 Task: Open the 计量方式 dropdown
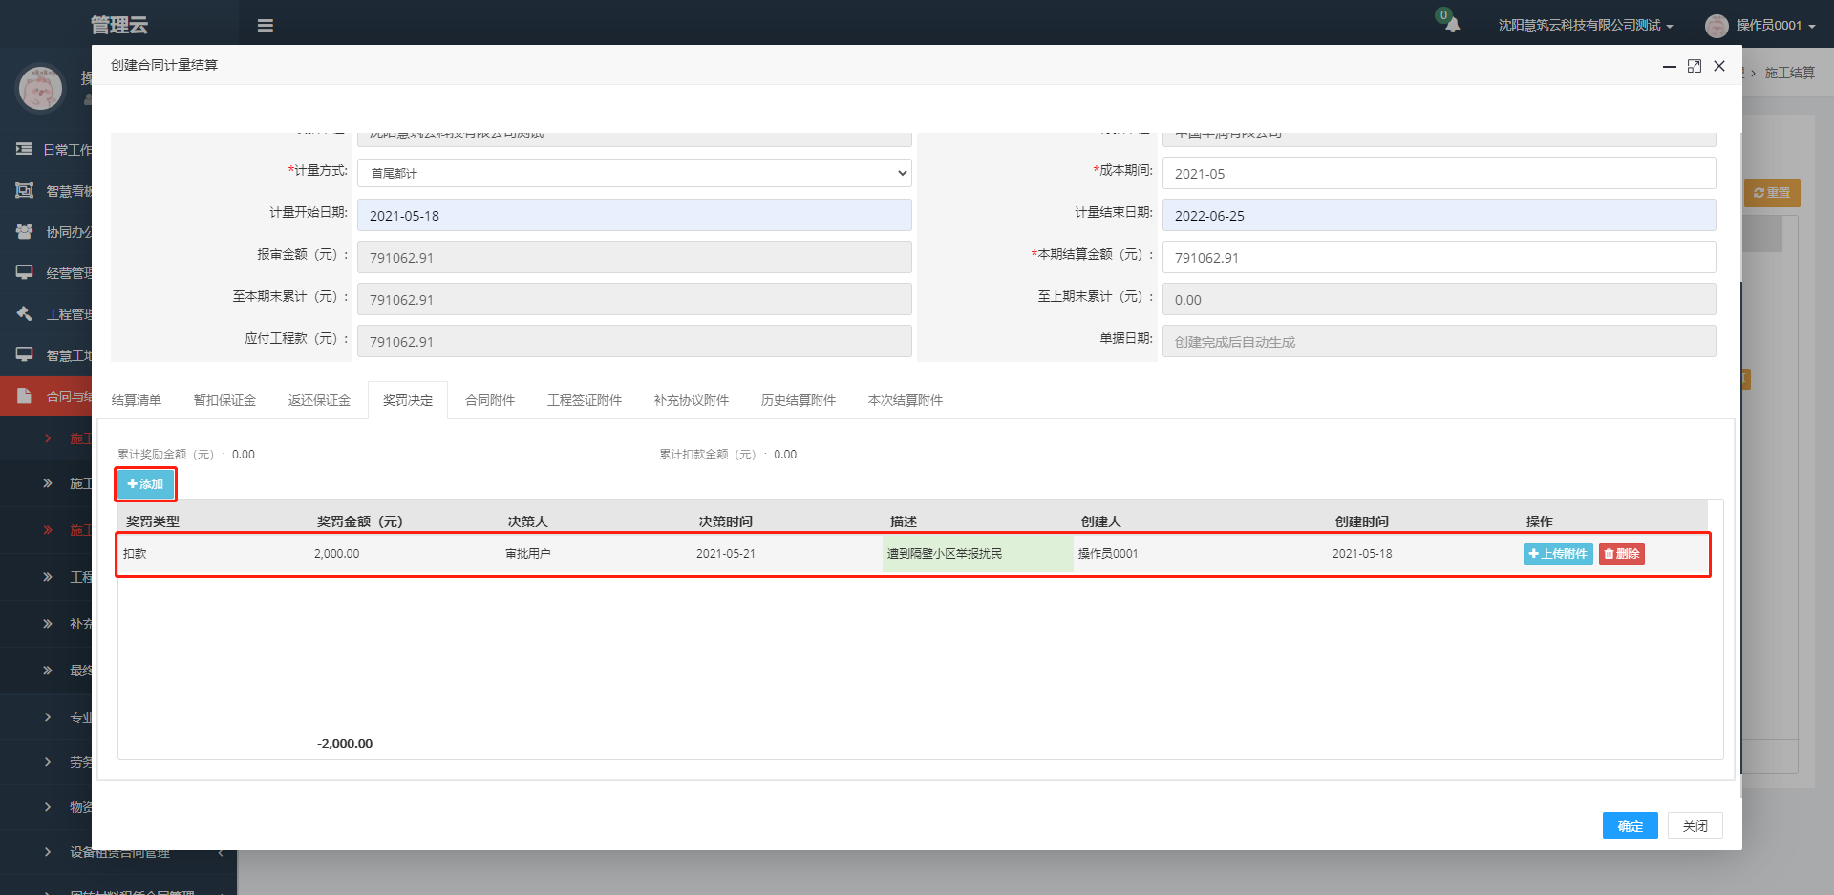634,173
